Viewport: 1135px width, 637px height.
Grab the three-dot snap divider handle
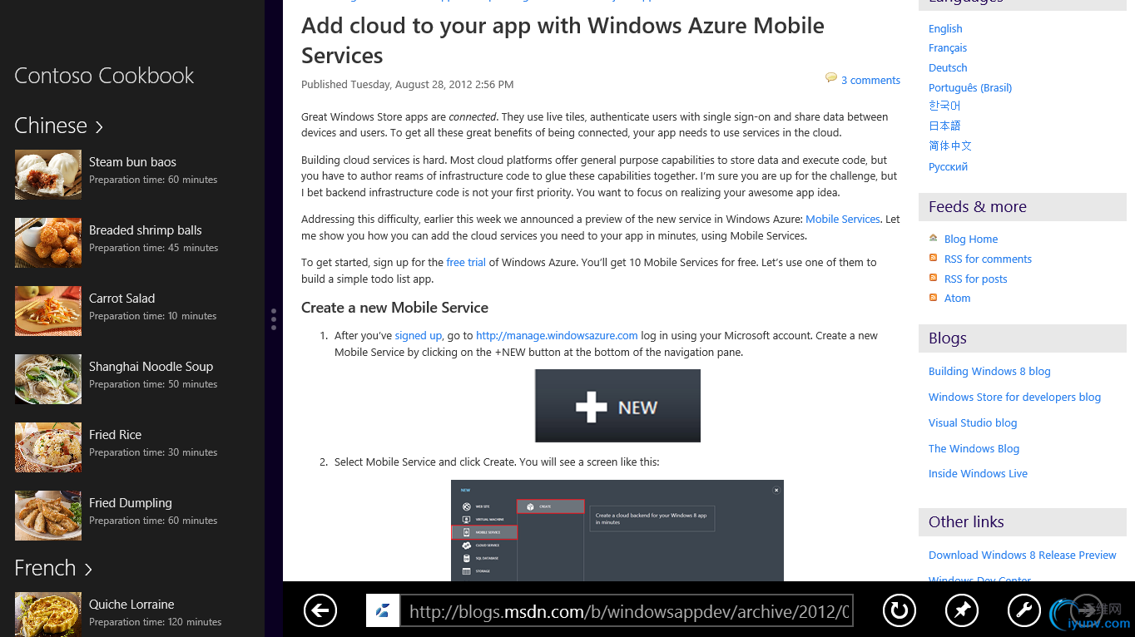click(274, 319)
